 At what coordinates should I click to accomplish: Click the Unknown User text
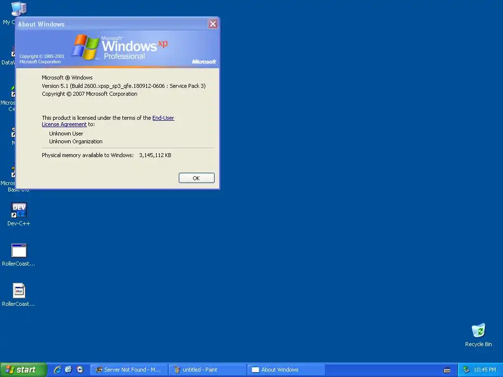(66, 134)
